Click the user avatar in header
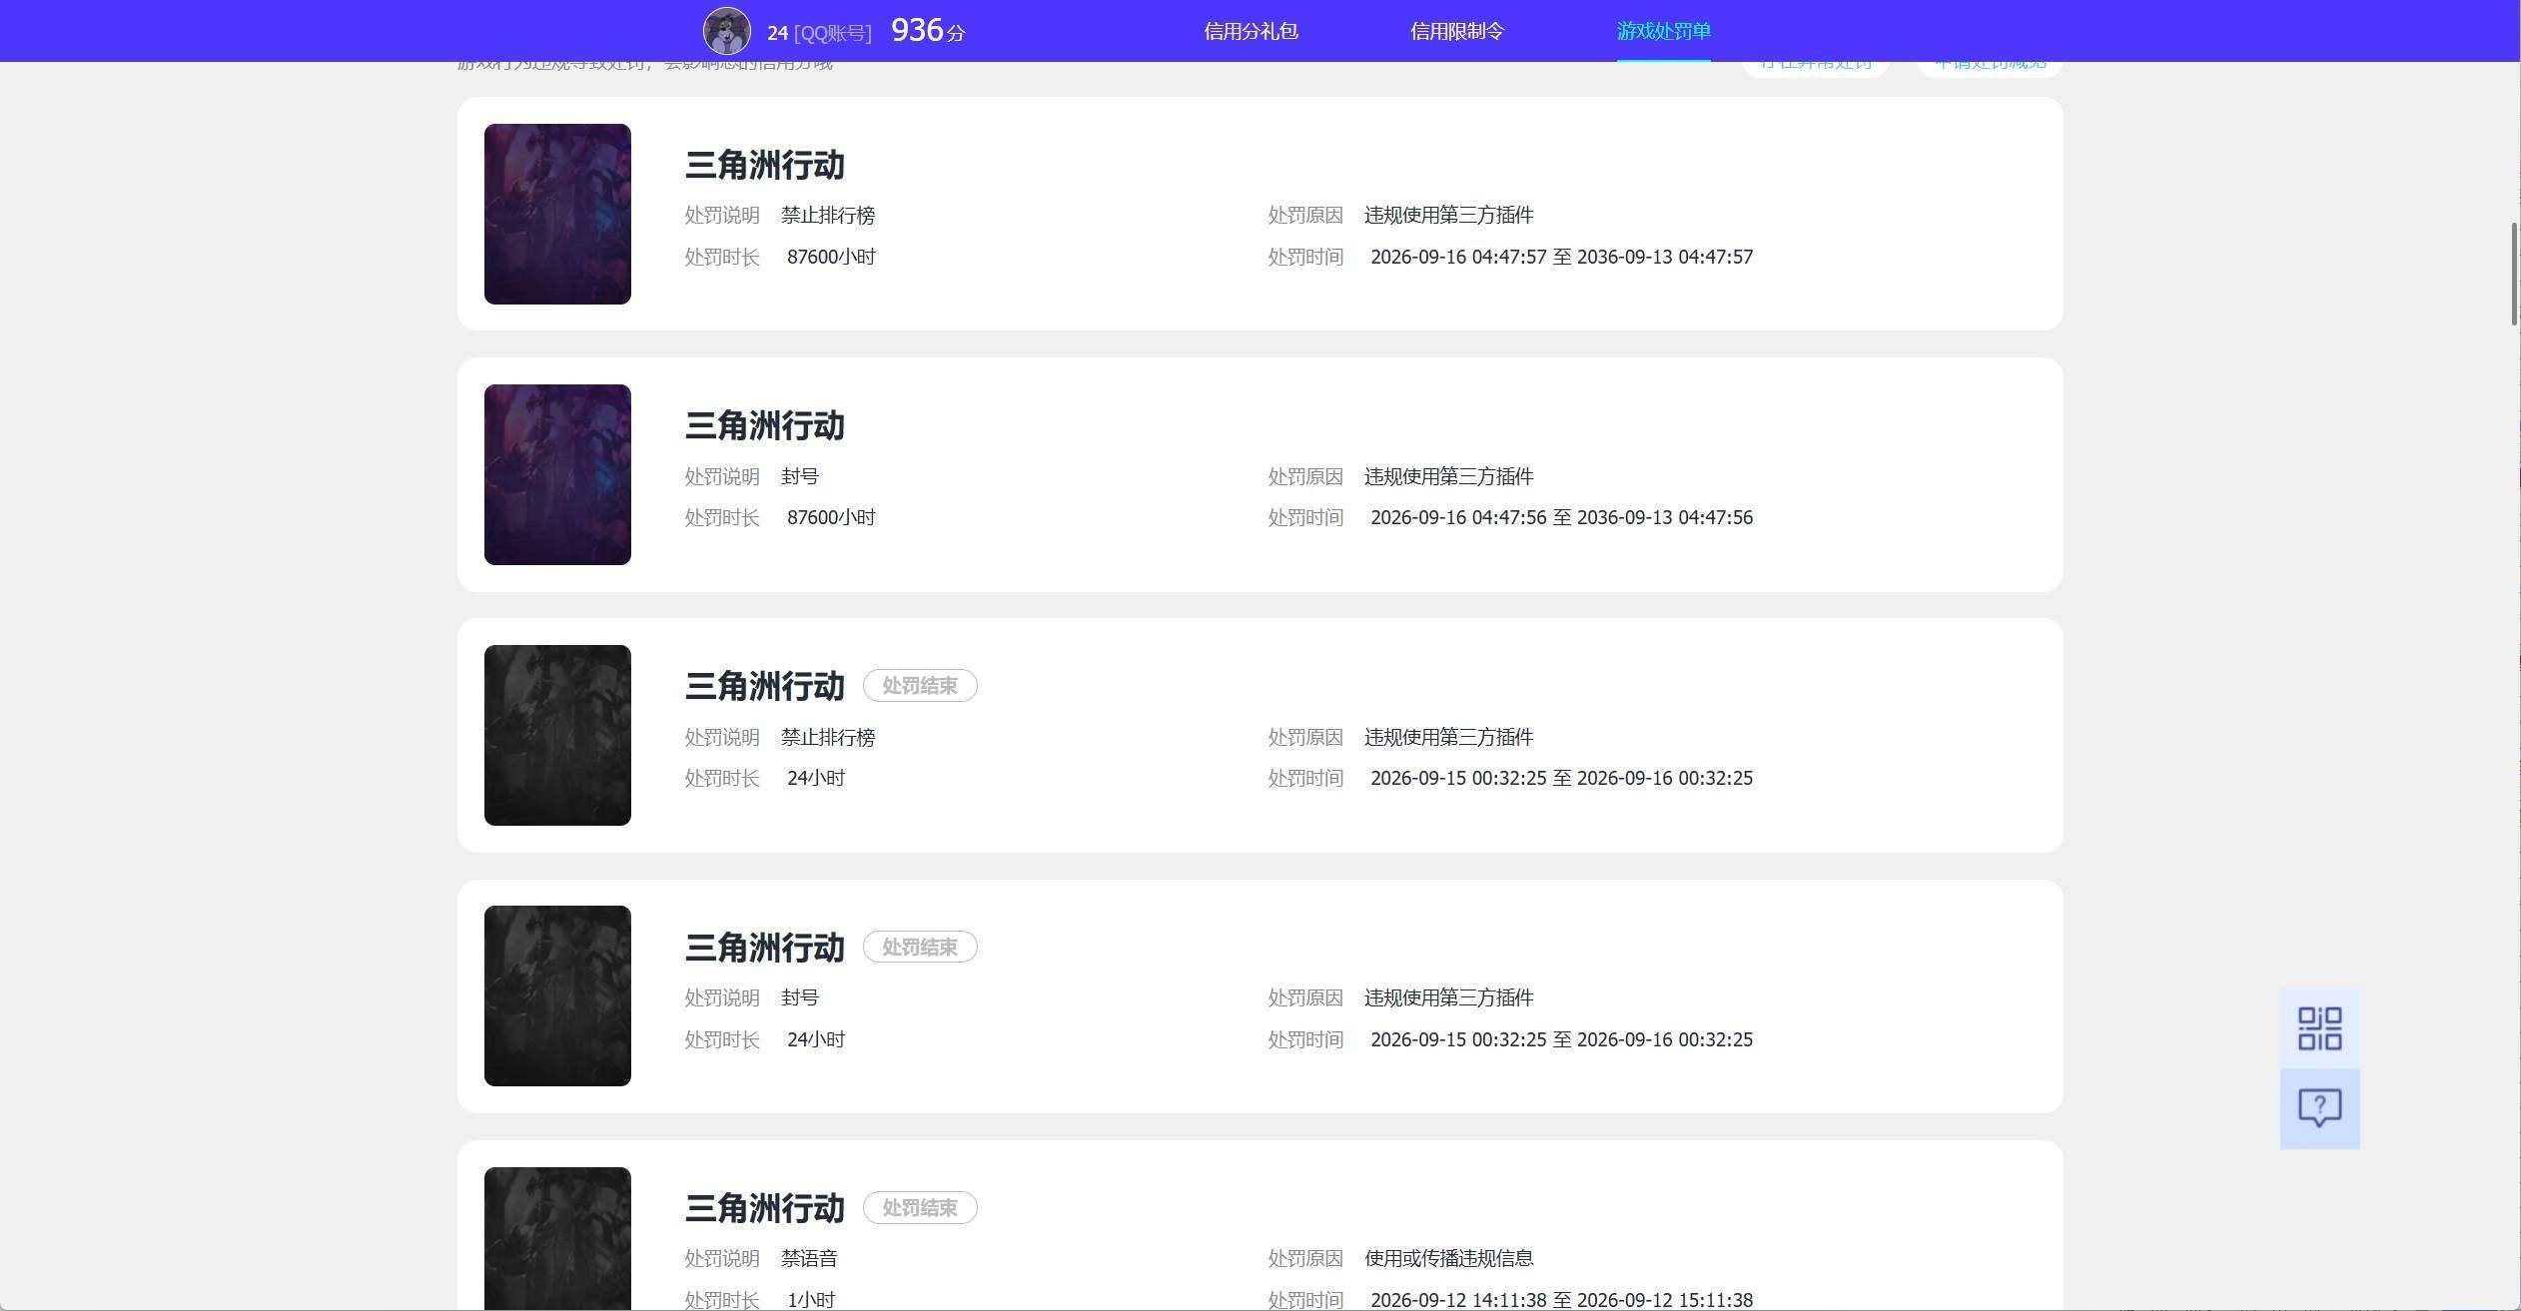The width and height of the screenshot is (2521, 1311). (727, 31)
